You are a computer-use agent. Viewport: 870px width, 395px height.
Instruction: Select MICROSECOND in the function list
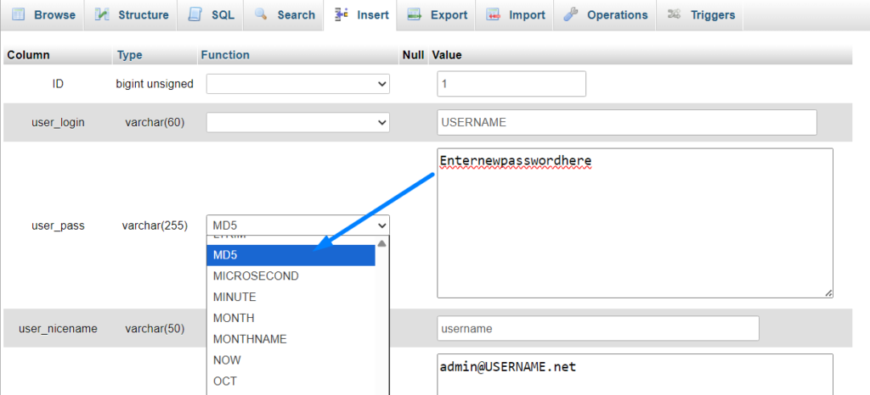291,276
